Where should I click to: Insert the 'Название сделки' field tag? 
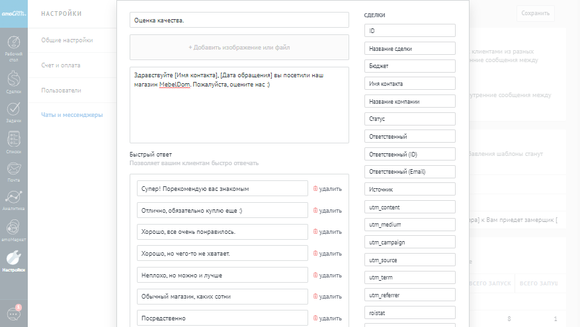coord(409,48)
